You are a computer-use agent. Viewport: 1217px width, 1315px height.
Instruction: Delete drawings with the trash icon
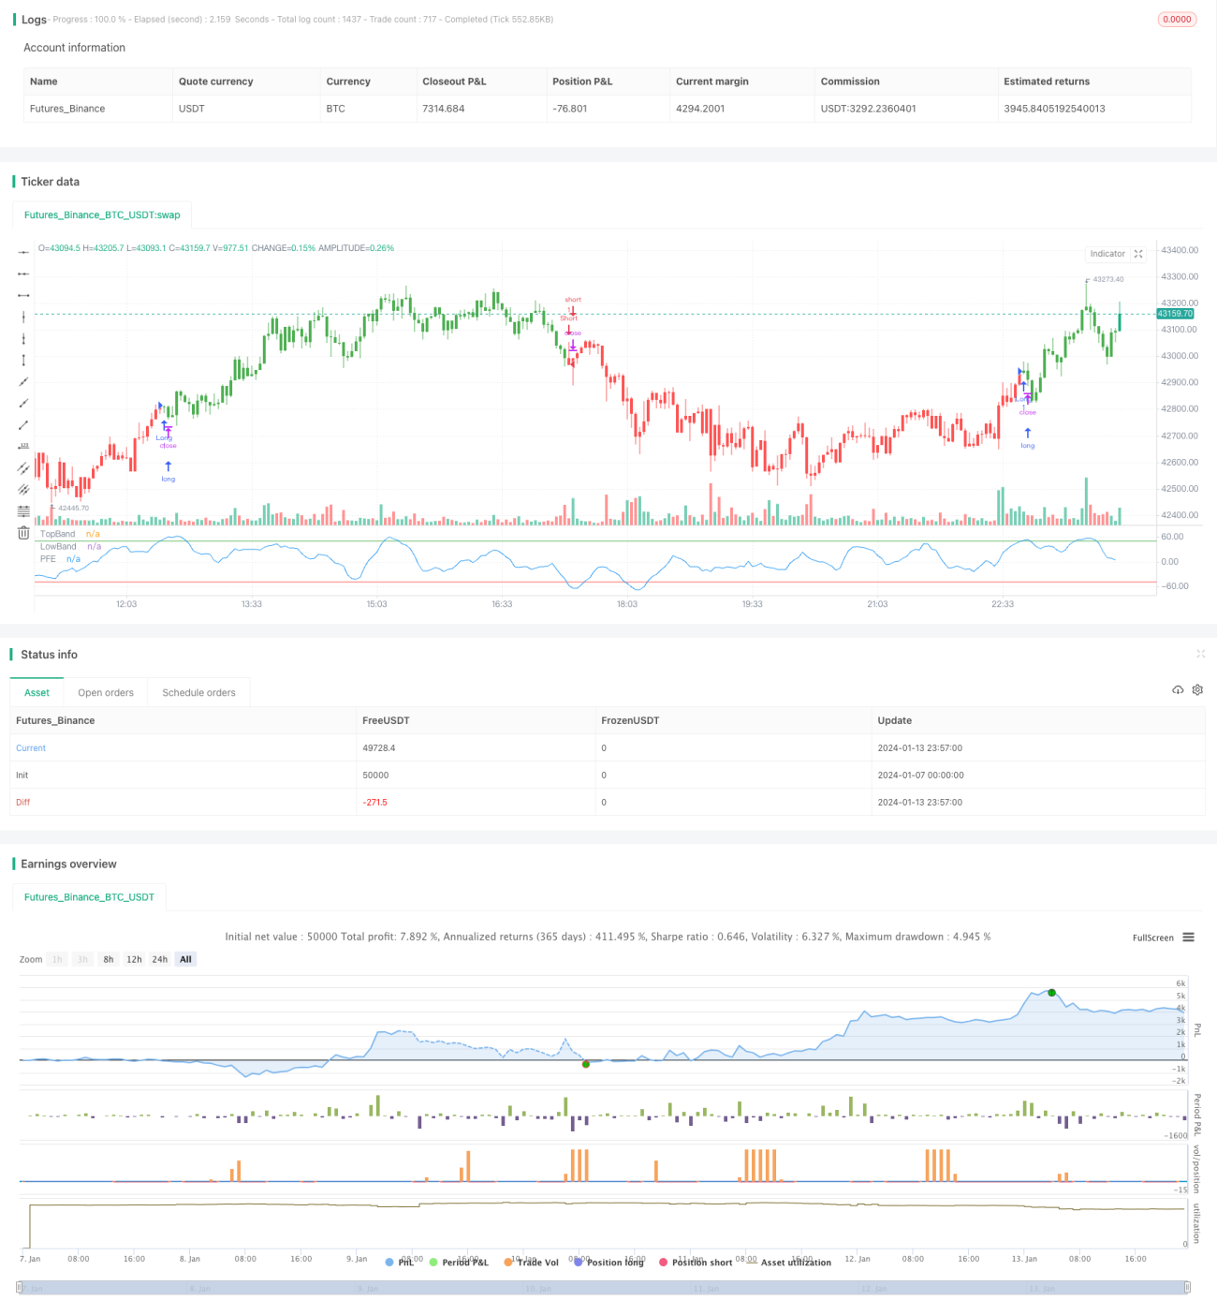coord(23,533)
